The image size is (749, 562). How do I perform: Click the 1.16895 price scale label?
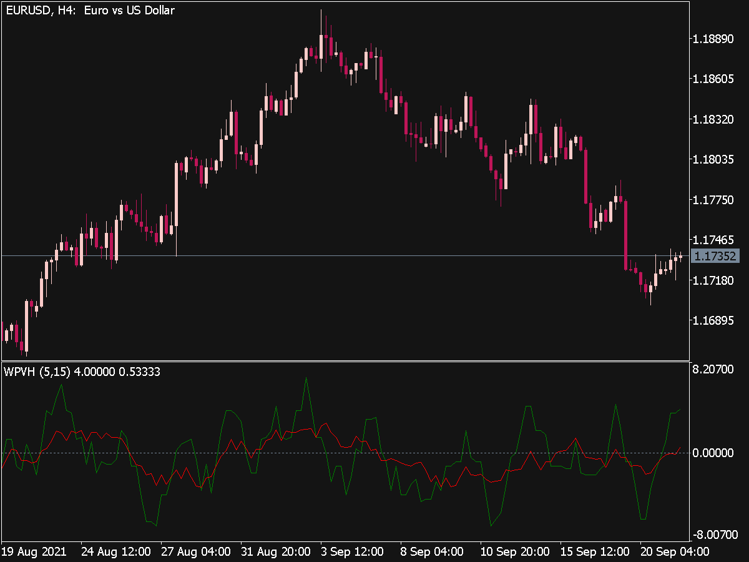[715, 320]
